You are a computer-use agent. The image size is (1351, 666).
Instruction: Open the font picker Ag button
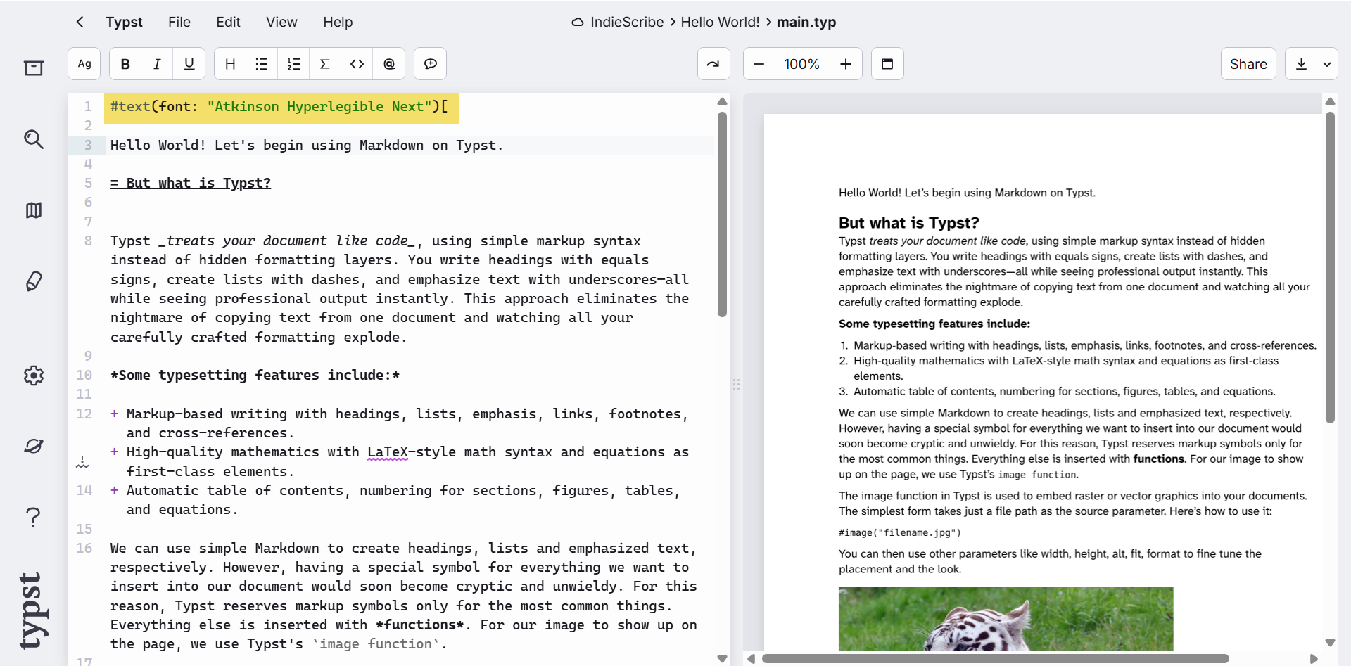pyautogui.click(x=84, y=64)
